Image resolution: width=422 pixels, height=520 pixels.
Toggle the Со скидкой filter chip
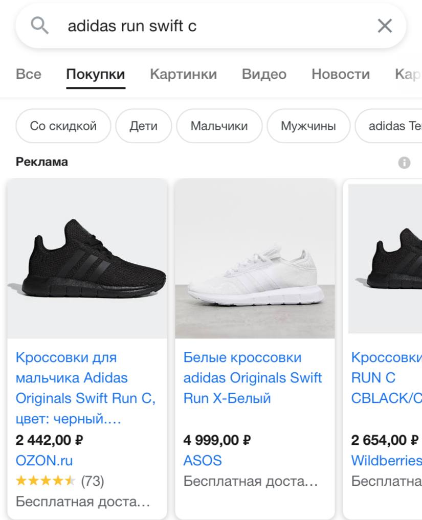pyautogui.click(x=63, y=126)
